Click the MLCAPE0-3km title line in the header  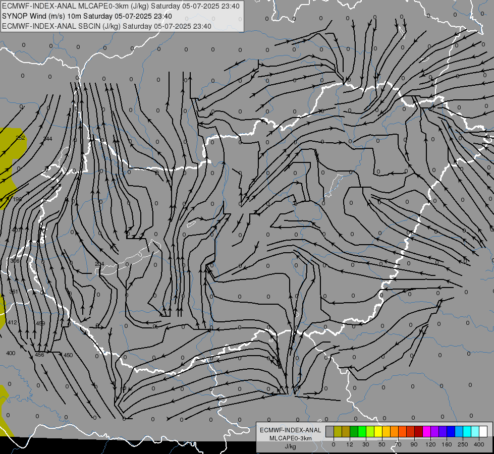tap(121, 6)
